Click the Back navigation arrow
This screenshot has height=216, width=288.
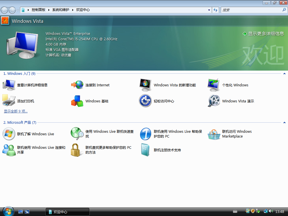(x=4, y=10)
